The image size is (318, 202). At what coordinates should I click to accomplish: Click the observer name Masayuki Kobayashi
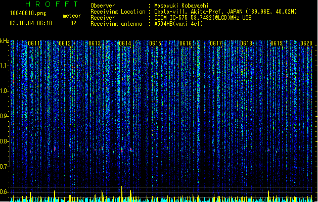coord(181,6)
